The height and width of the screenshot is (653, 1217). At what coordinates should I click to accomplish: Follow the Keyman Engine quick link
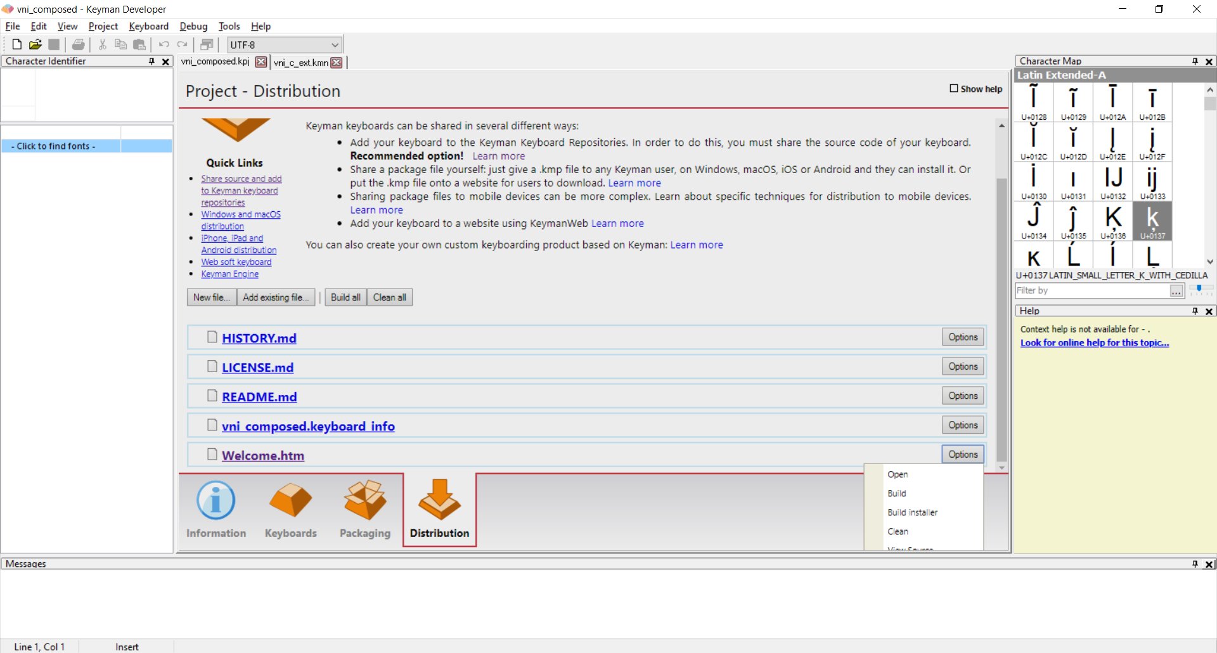229,274
